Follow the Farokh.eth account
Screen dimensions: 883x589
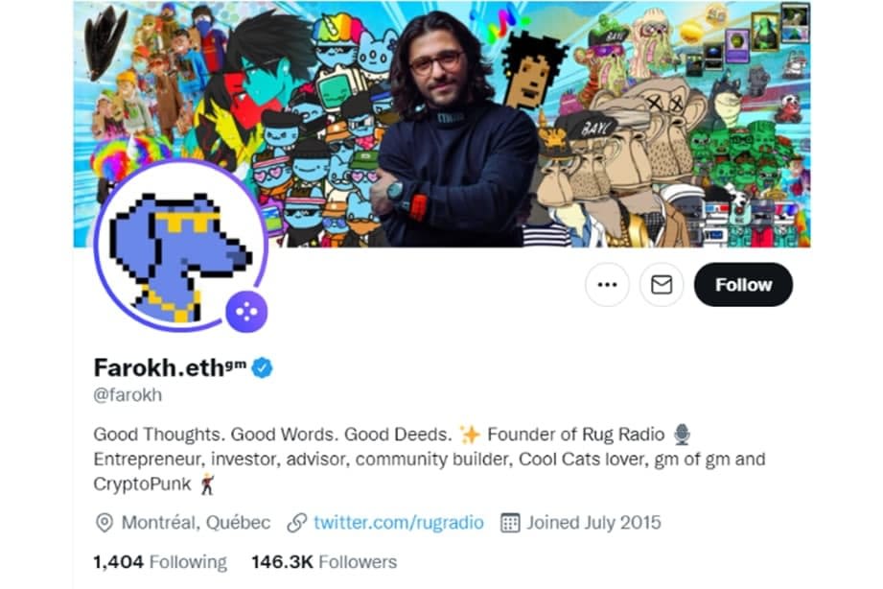tap(743, 285)
